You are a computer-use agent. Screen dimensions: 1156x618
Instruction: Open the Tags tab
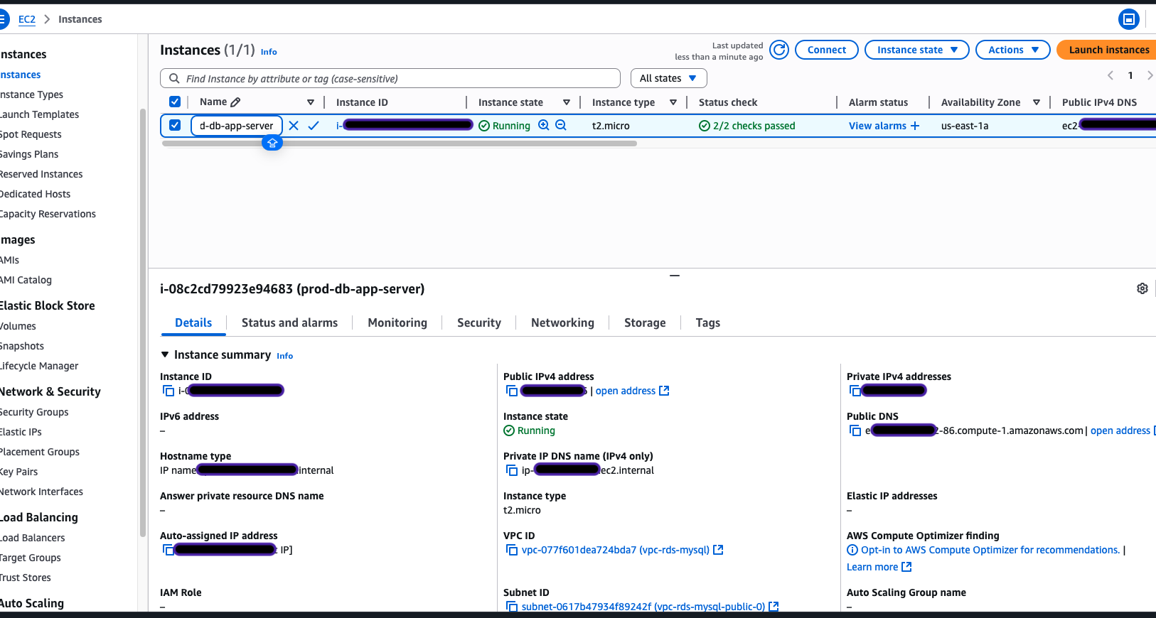708,322
